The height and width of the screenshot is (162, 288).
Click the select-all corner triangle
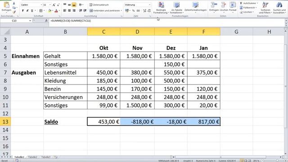click(5, 32)
